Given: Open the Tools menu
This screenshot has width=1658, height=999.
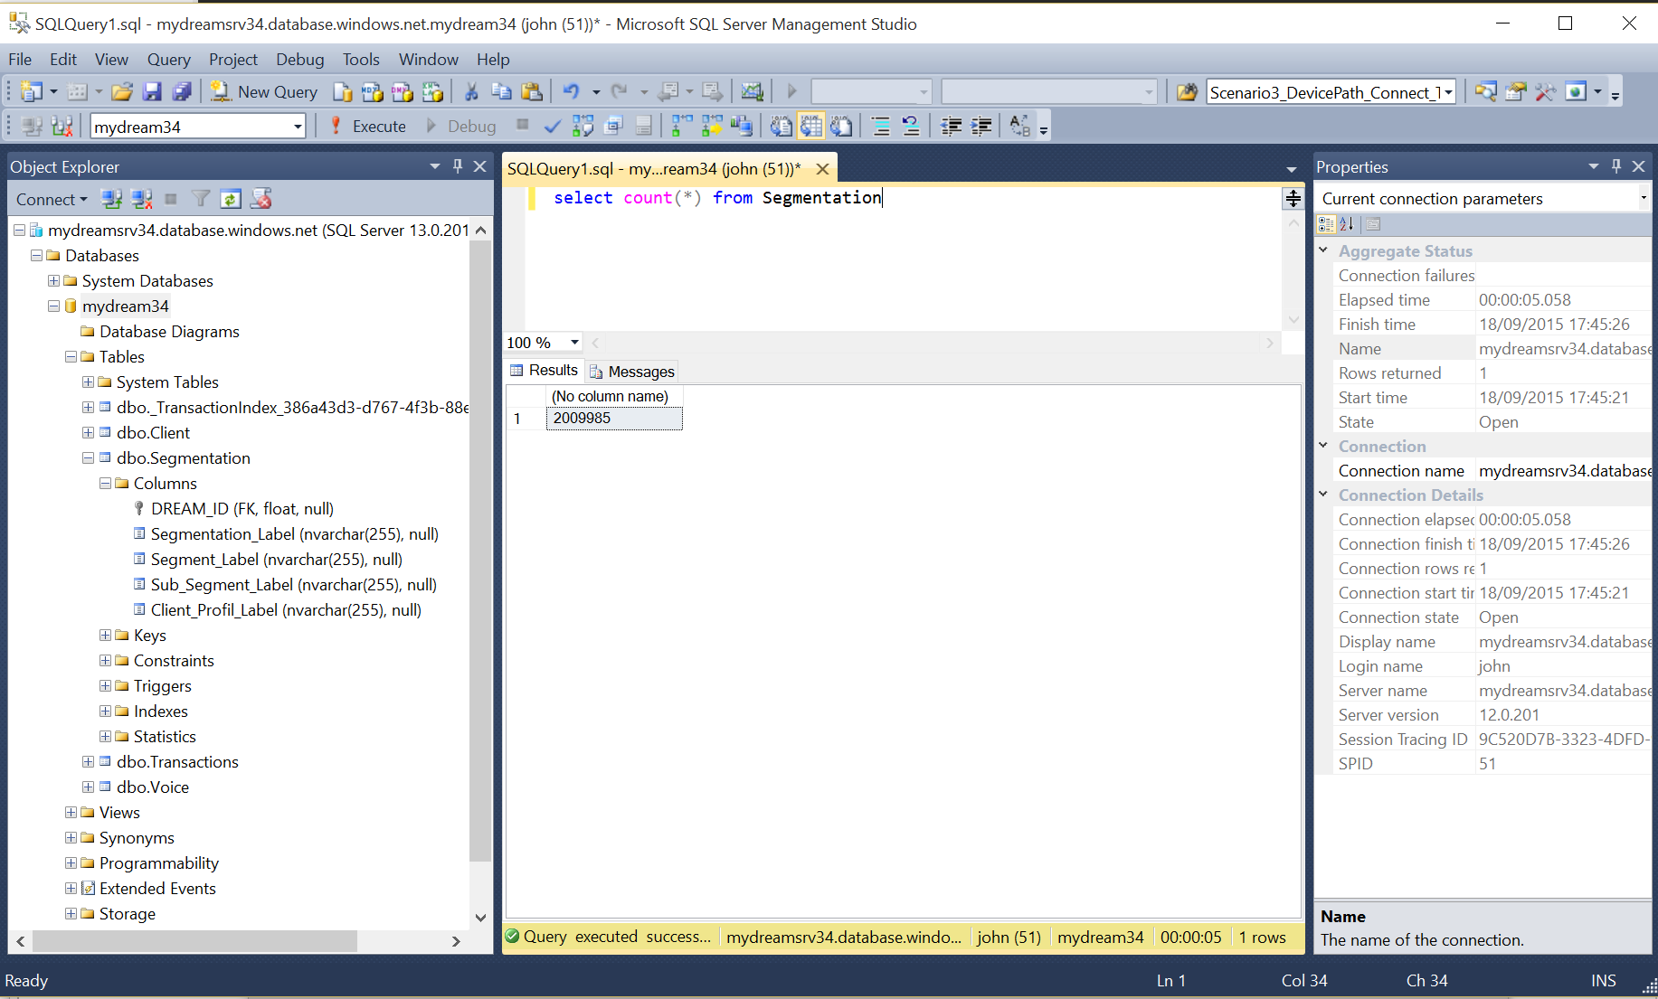Looking at the screenshot, I should pos(361,60).
